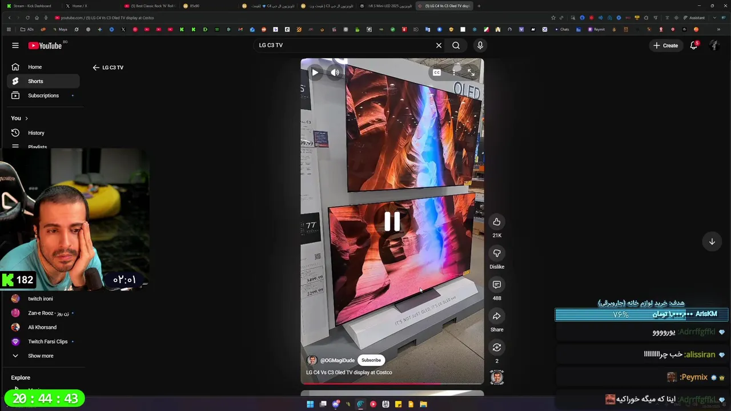Image resolution: width=731 pixels, height=411 pixels.
Task: Subscribe to OGMagiDude
Action: pyautogui.click(x=371, y=360)
